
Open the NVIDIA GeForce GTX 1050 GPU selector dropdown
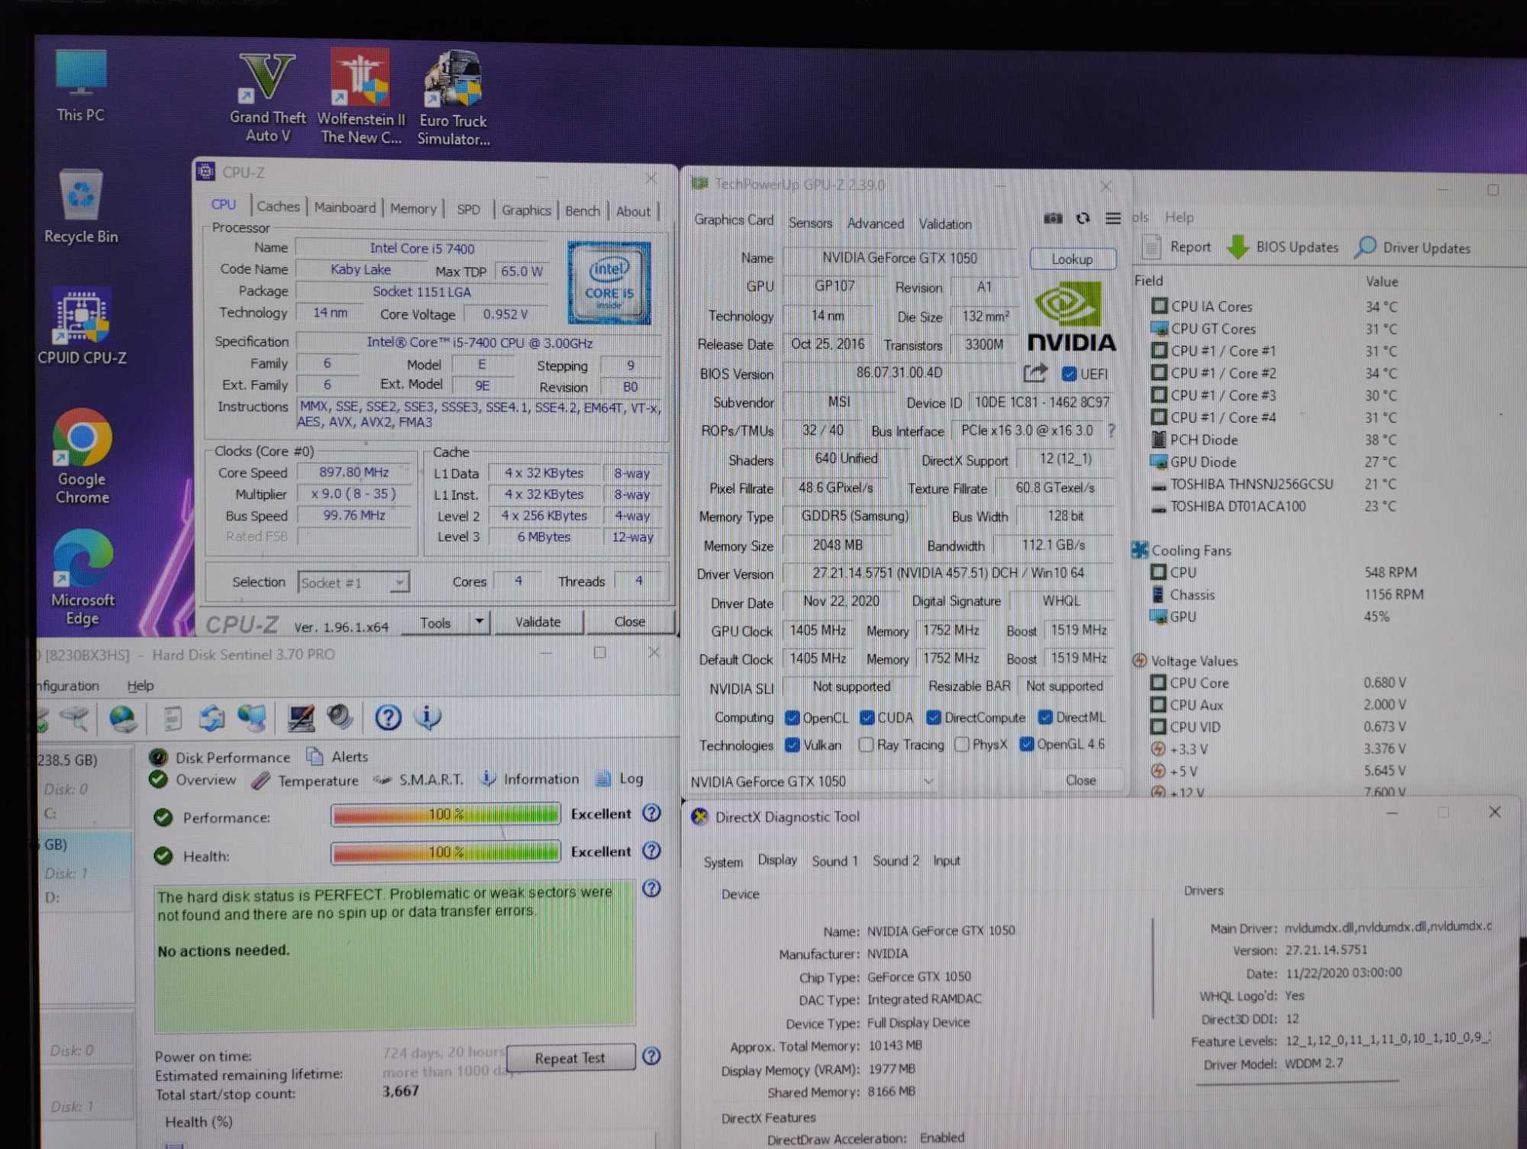tap(812, 781)
